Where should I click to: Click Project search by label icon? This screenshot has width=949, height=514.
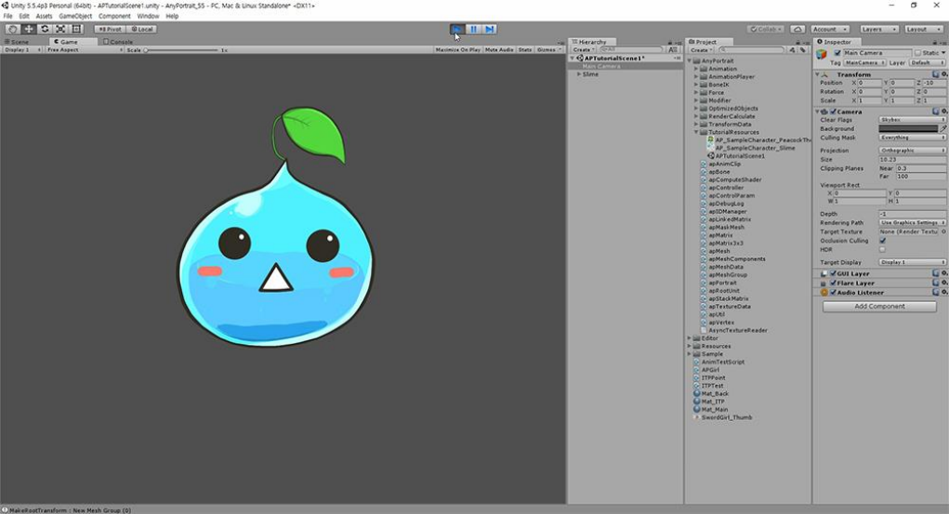pos(802,49)
